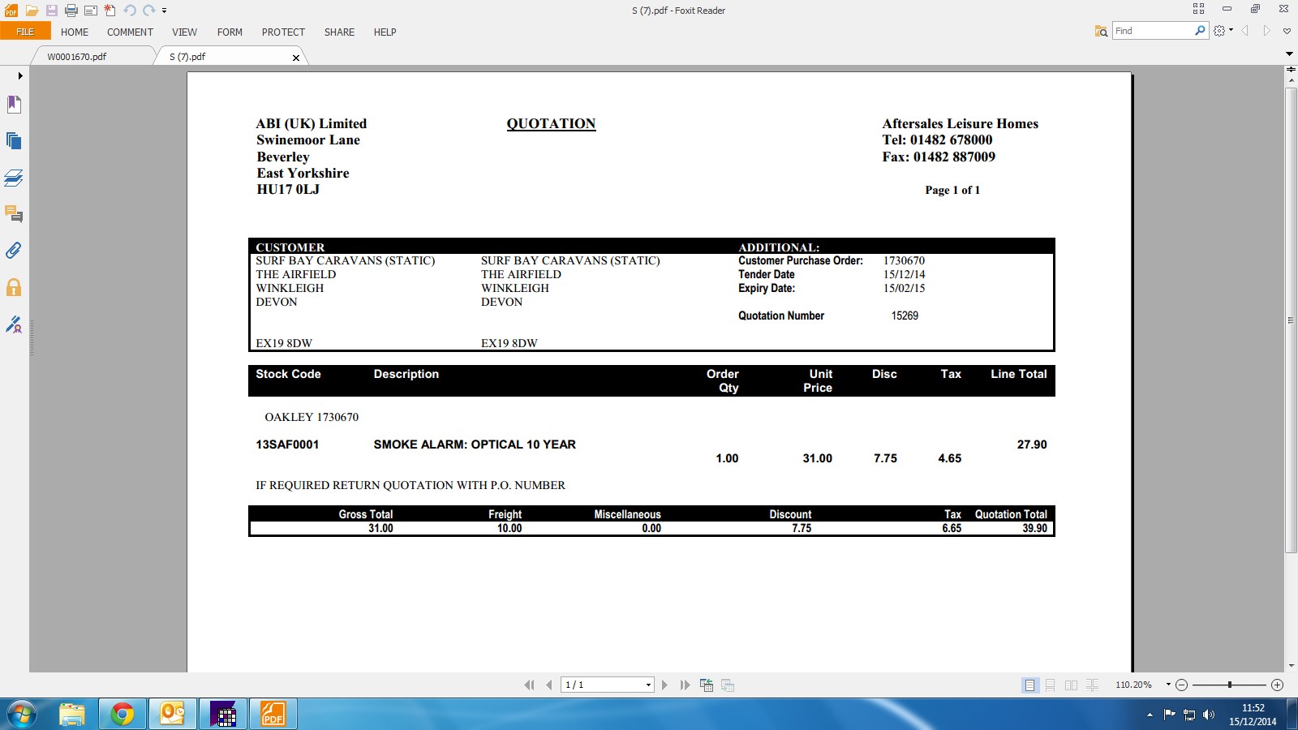1298x730 pixels.
Task: Enable single page view mode
Action: 1029,685
